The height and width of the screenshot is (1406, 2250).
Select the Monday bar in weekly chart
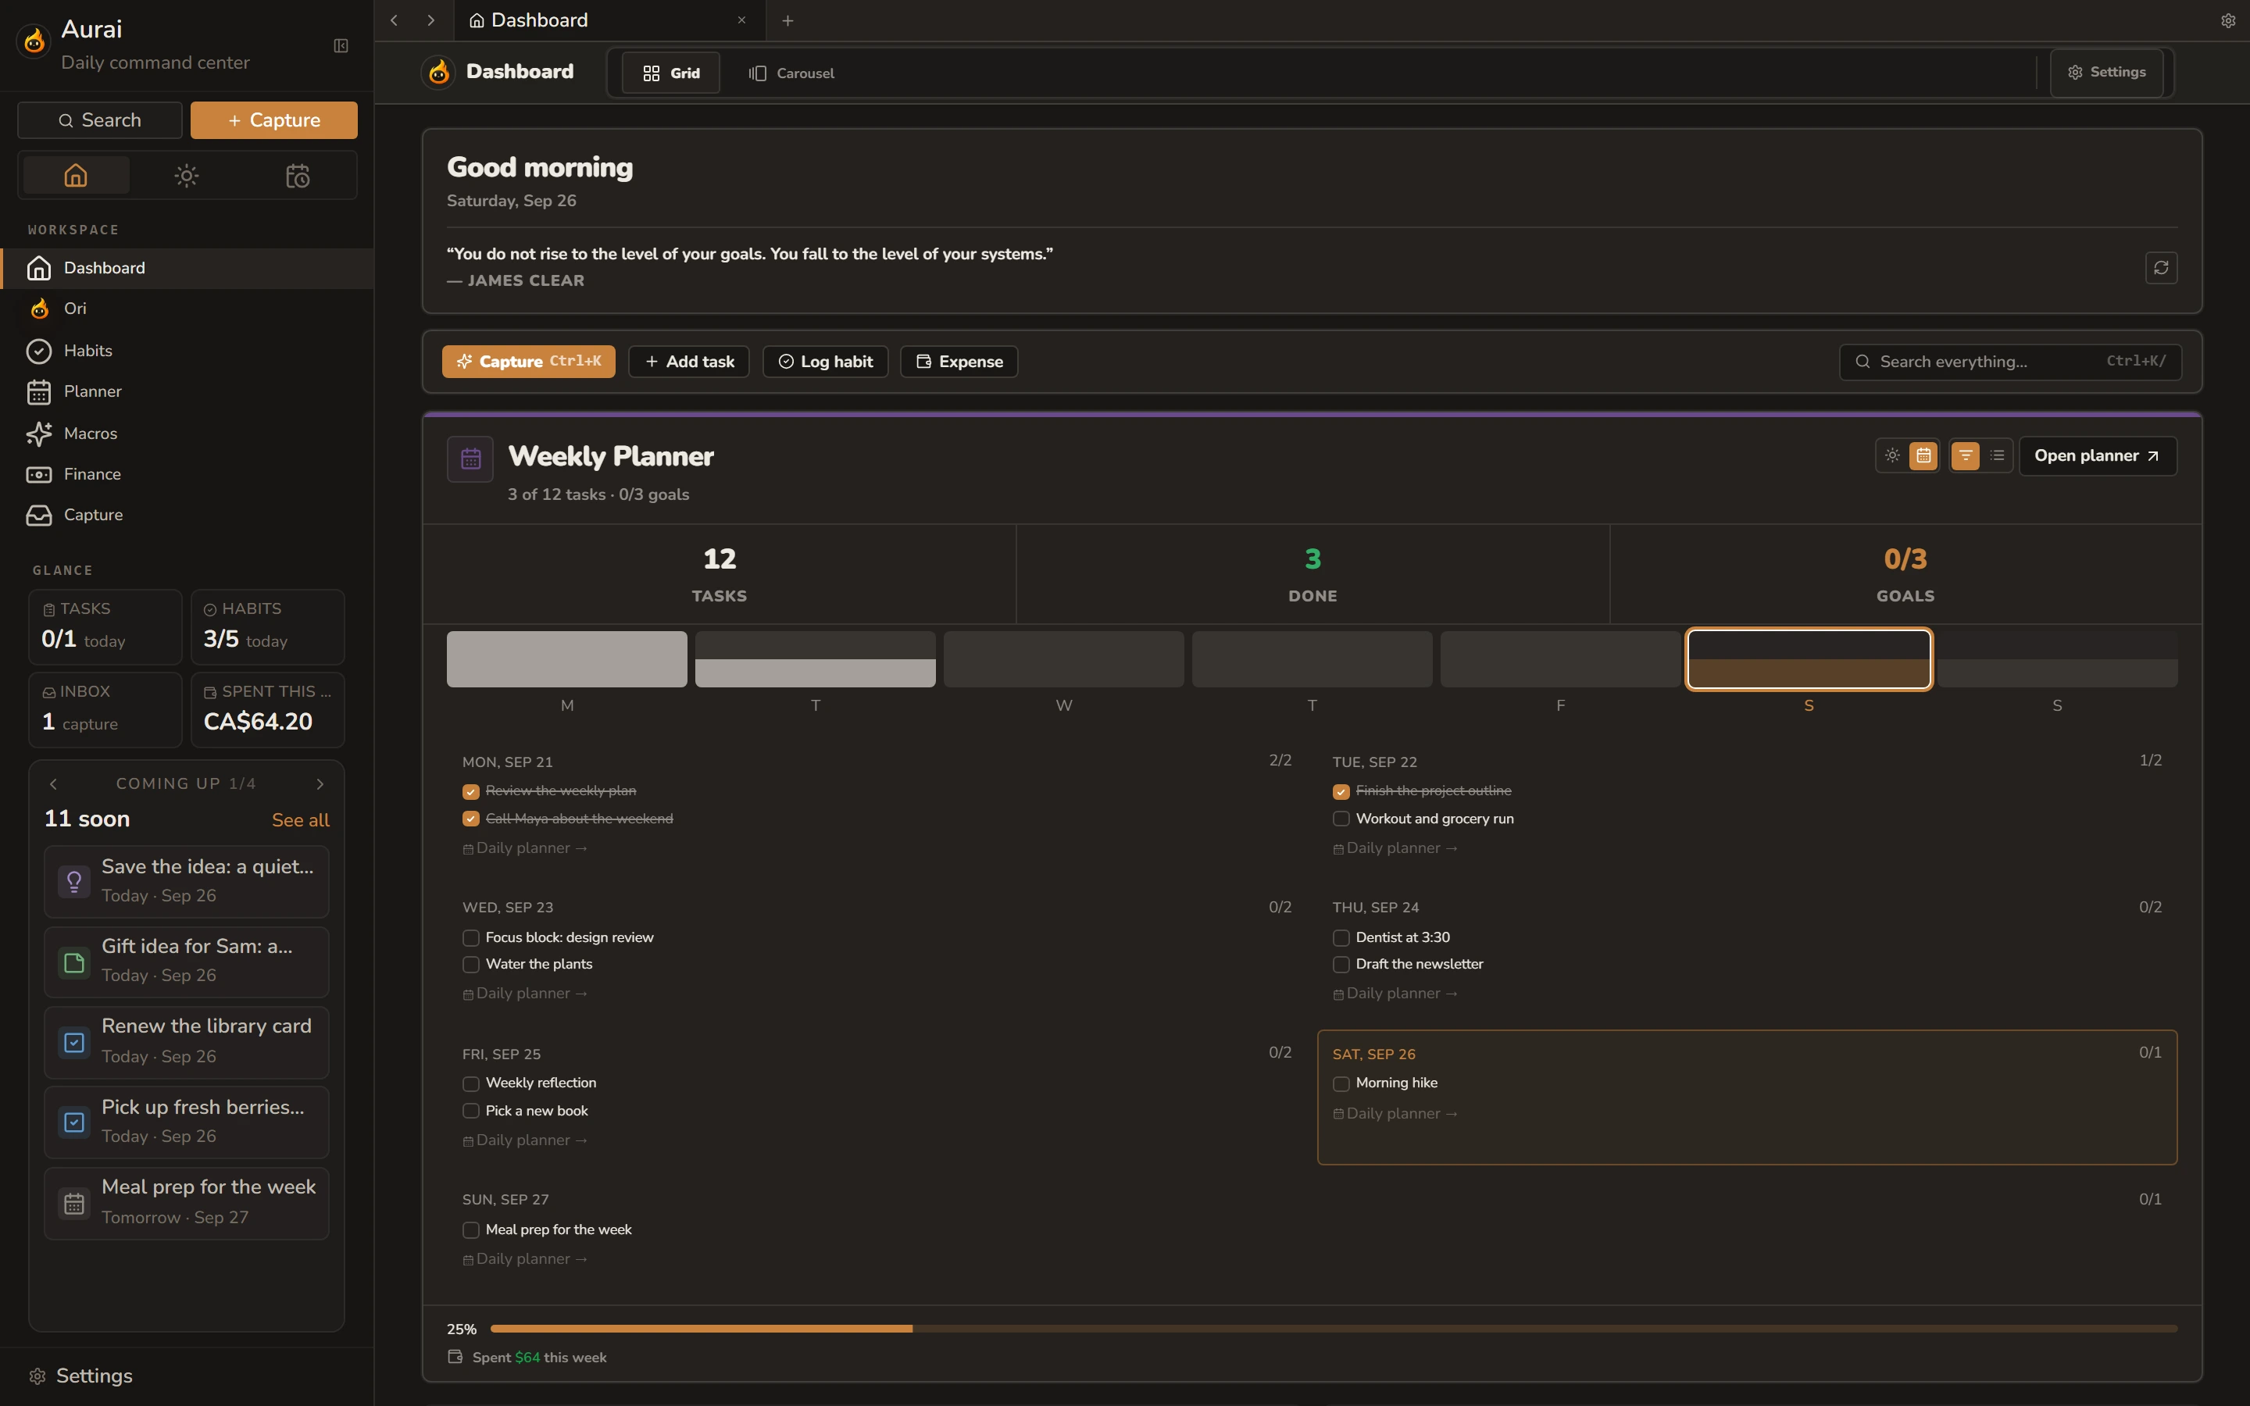(x=566, y=659)
